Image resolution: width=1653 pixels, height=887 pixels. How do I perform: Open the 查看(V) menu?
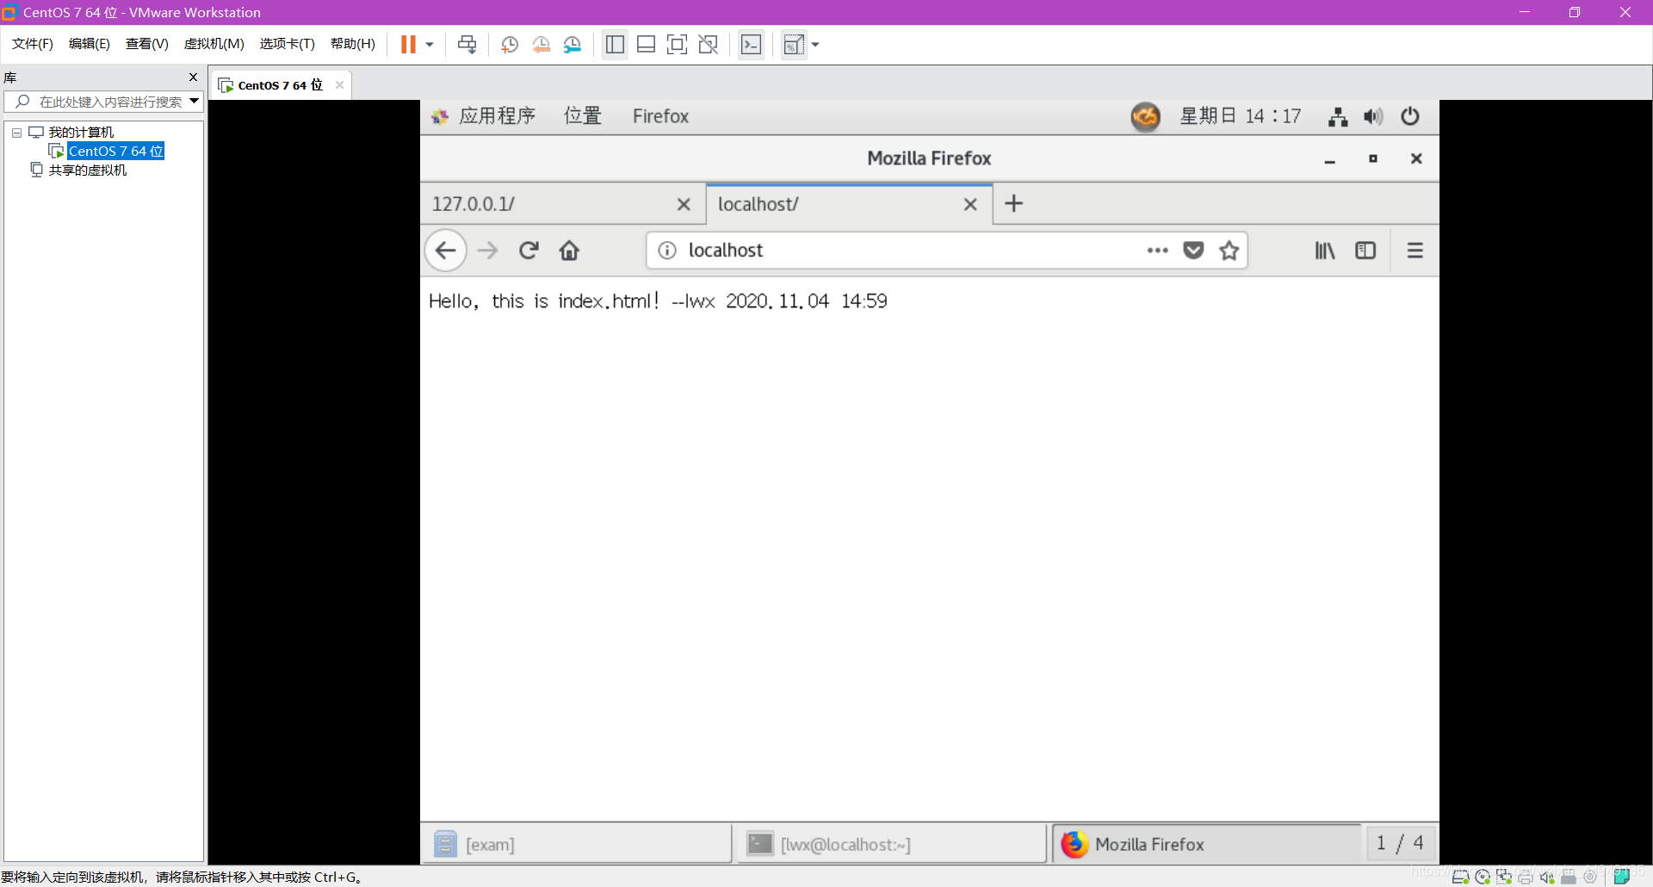(x=147, y=44)
